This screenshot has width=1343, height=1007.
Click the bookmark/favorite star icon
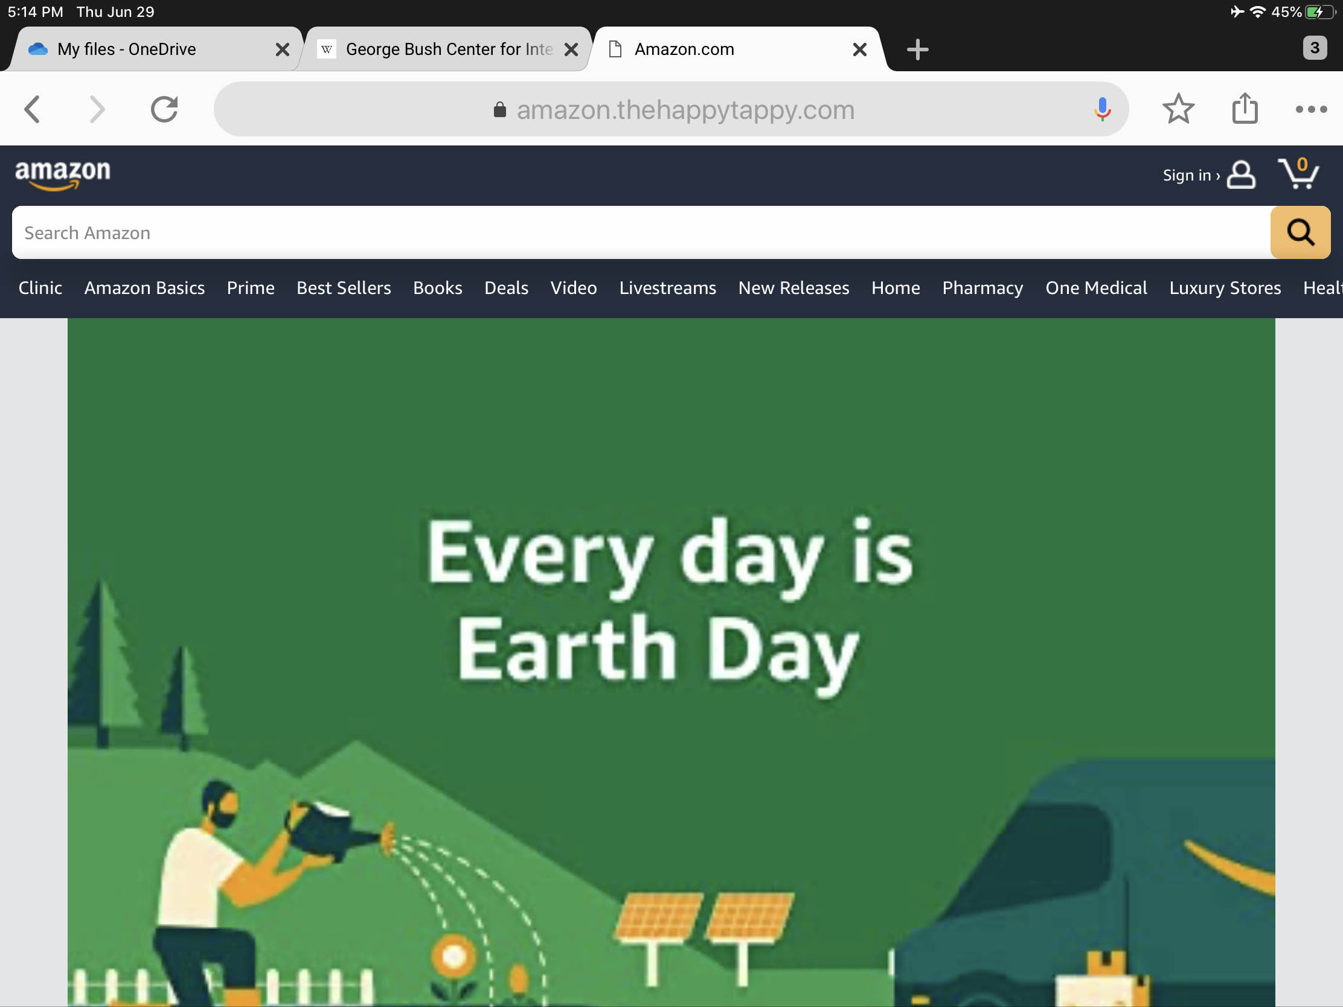1178,109
